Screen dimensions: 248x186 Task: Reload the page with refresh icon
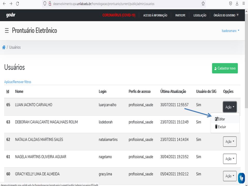coord(18,4)
